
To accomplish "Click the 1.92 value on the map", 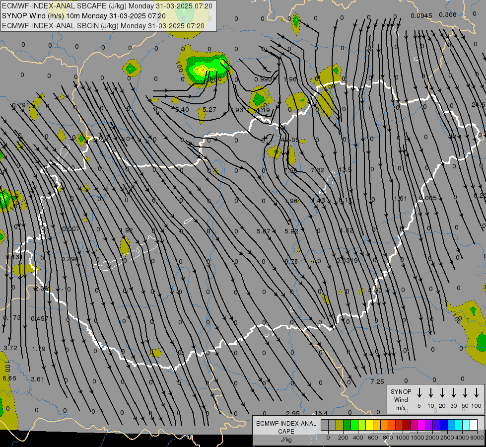I will point(126,230).
